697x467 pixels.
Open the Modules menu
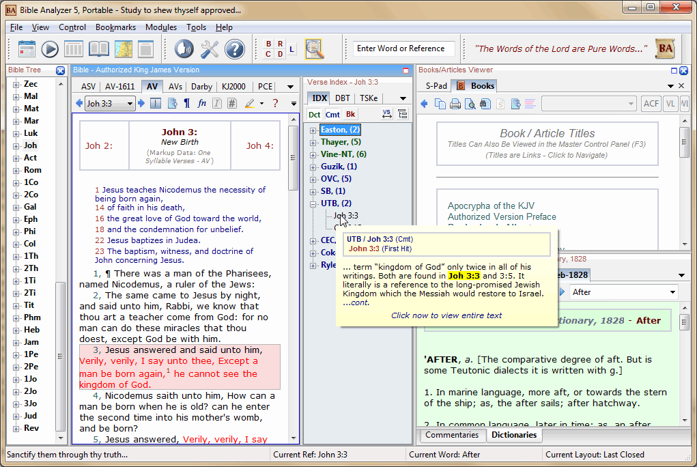click(x=161, y=27)
